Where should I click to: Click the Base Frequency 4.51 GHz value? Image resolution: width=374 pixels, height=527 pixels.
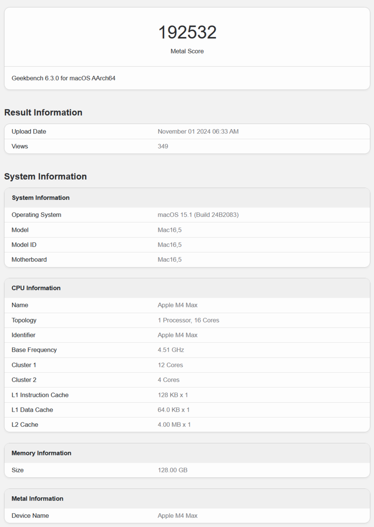tap(171, 350)
